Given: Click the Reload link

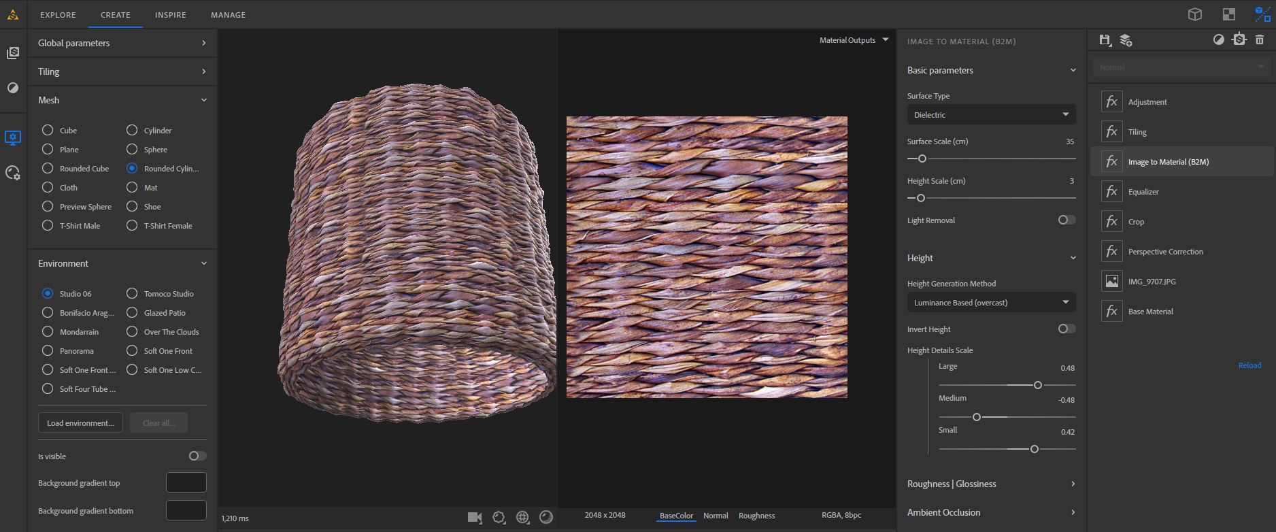Looking at the screenshot, I should click(1249, 365).
